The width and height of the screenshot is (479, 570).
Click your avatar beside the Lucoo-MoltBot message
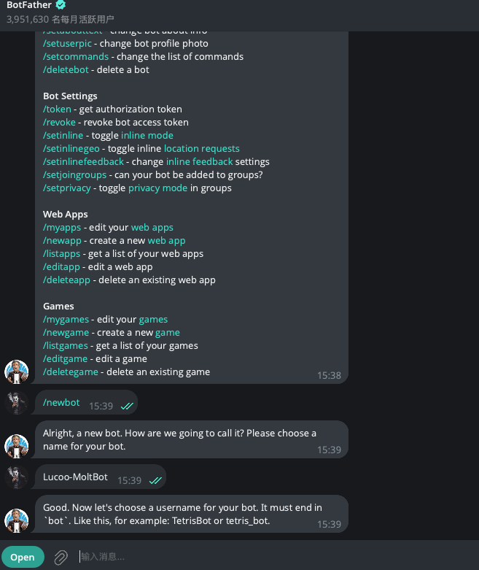(17, 477)
